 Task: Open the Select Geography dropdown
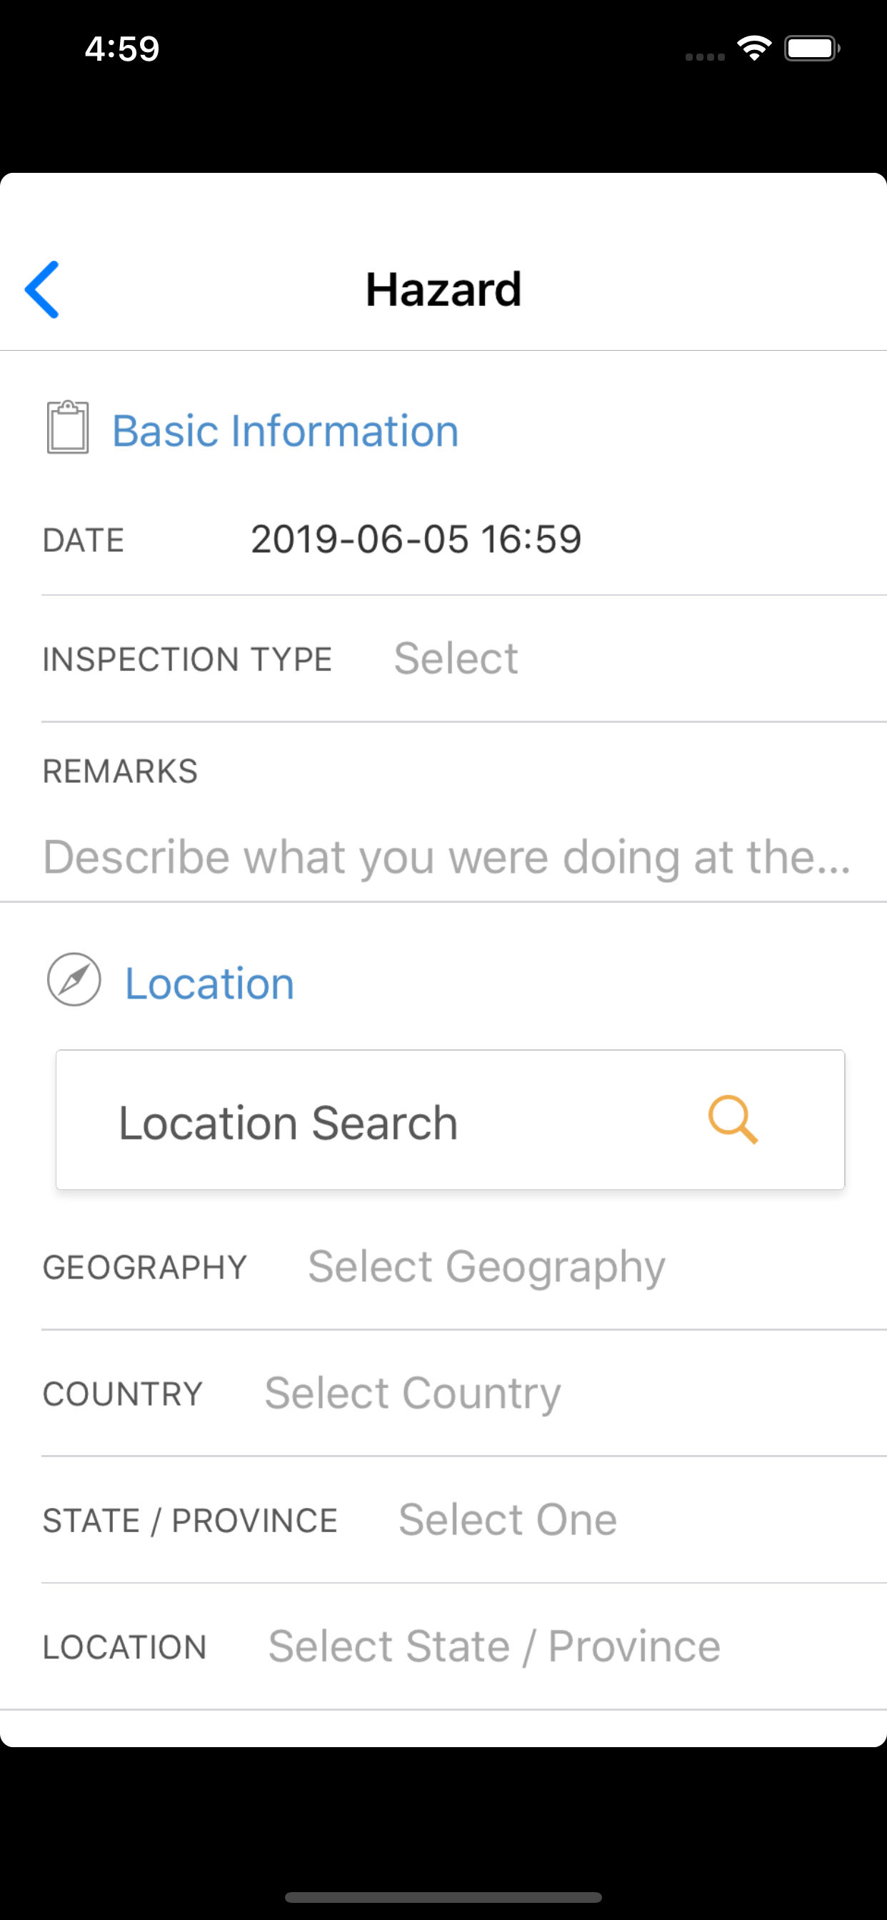(487, 1266)
